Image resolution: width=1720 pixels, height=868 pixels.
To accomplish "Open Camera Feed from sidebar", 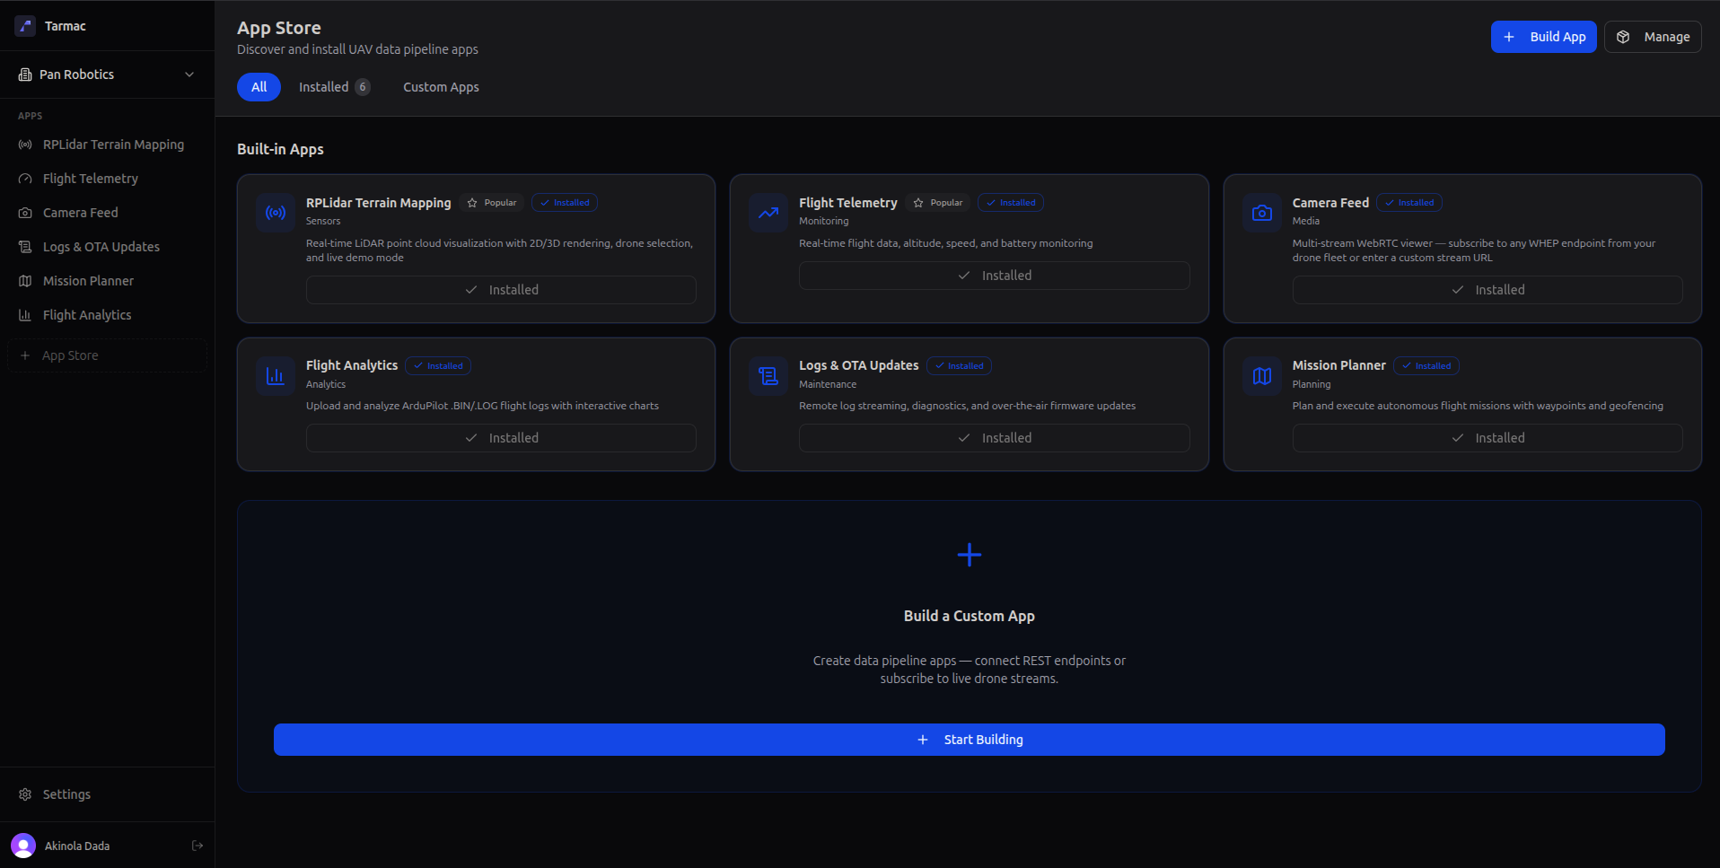I will coord(107,213).
